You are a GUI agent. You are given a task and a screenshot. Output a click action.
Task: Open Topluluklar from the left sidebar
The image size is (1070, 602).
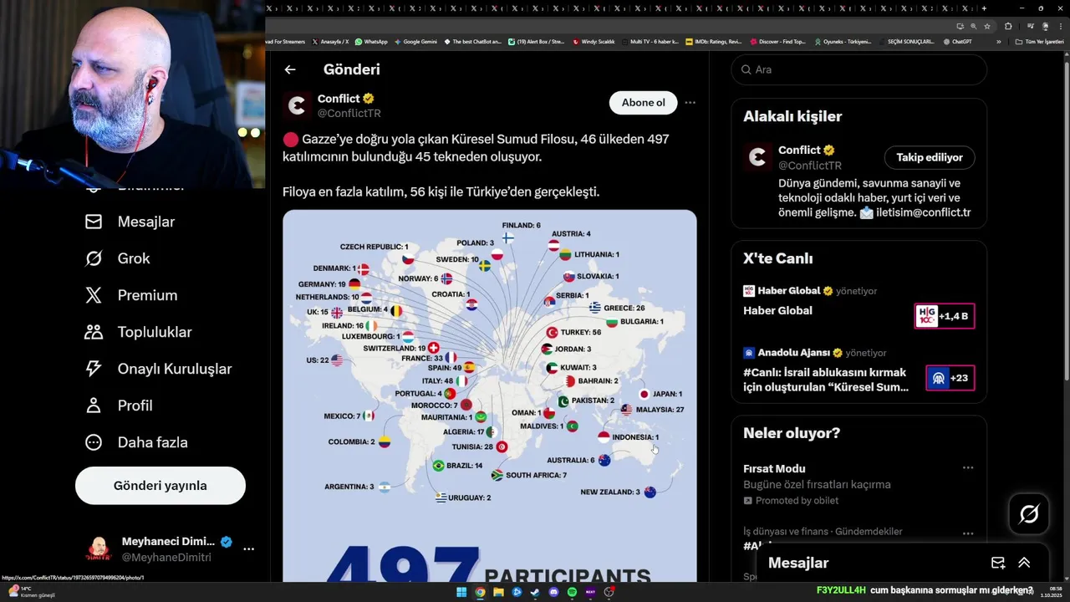pos(138,332)
